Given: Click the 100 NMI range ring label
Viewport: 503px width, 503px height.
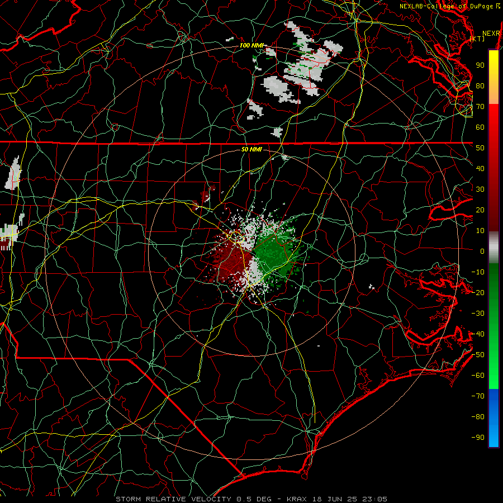Looking at the screenshot, I should coord(251,45).
